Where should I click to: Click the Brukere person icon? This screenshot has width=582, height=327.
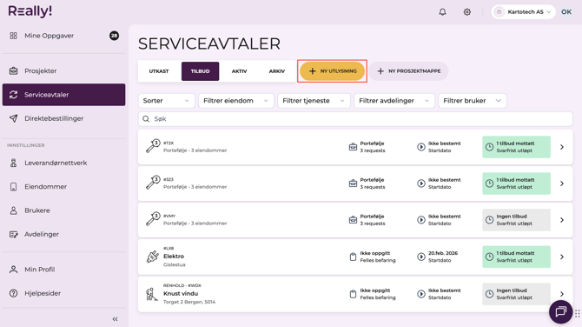[13, 210]
